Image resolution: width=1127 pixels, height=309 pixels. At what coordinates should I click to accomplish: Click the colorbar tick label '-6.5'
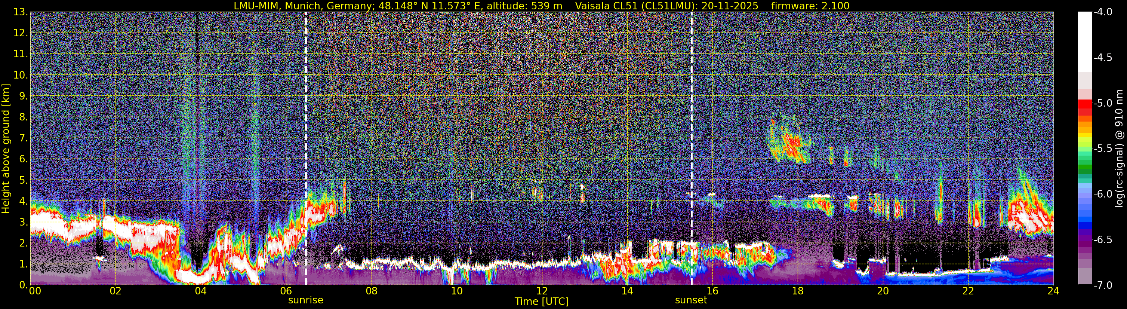coord(1103,240)
